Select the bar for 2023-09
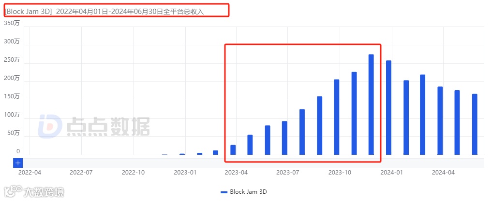 pyautogui.click(x=319, y=126)
